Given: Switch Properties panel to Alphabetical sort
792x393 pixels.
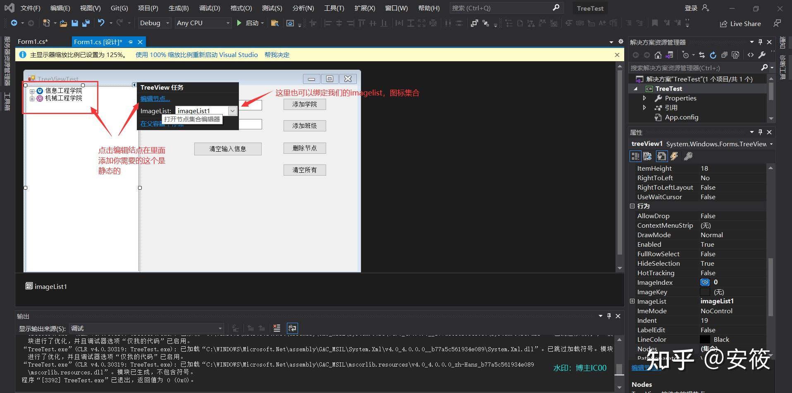Looking at the screenshot, I should click(x=647, y=157).
